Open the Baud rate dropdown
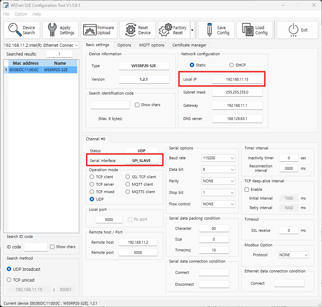This screenshot has height=307, width=322. (218, 158)
